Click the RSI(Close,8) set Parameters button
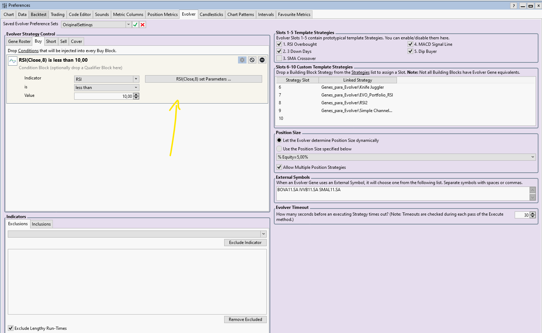This screenshot has height=333, width=542. coord(203,79)
